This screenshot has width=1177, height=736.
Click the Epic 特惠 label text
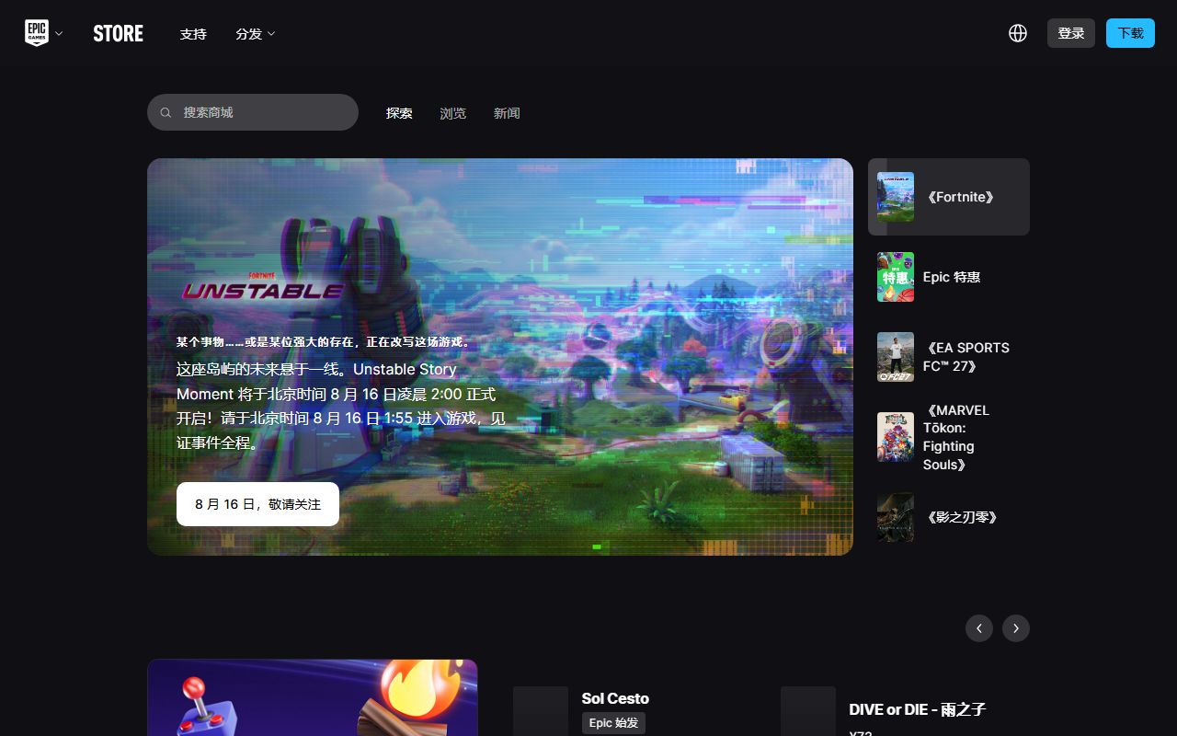tap(952, 277)
